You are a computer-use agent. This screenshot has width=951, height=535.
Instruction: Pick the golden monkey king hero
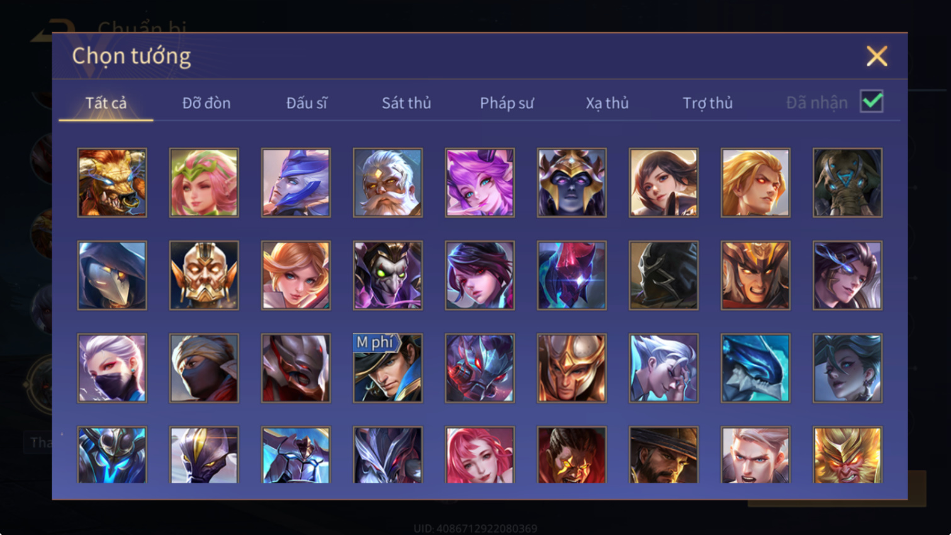point(847,455)
